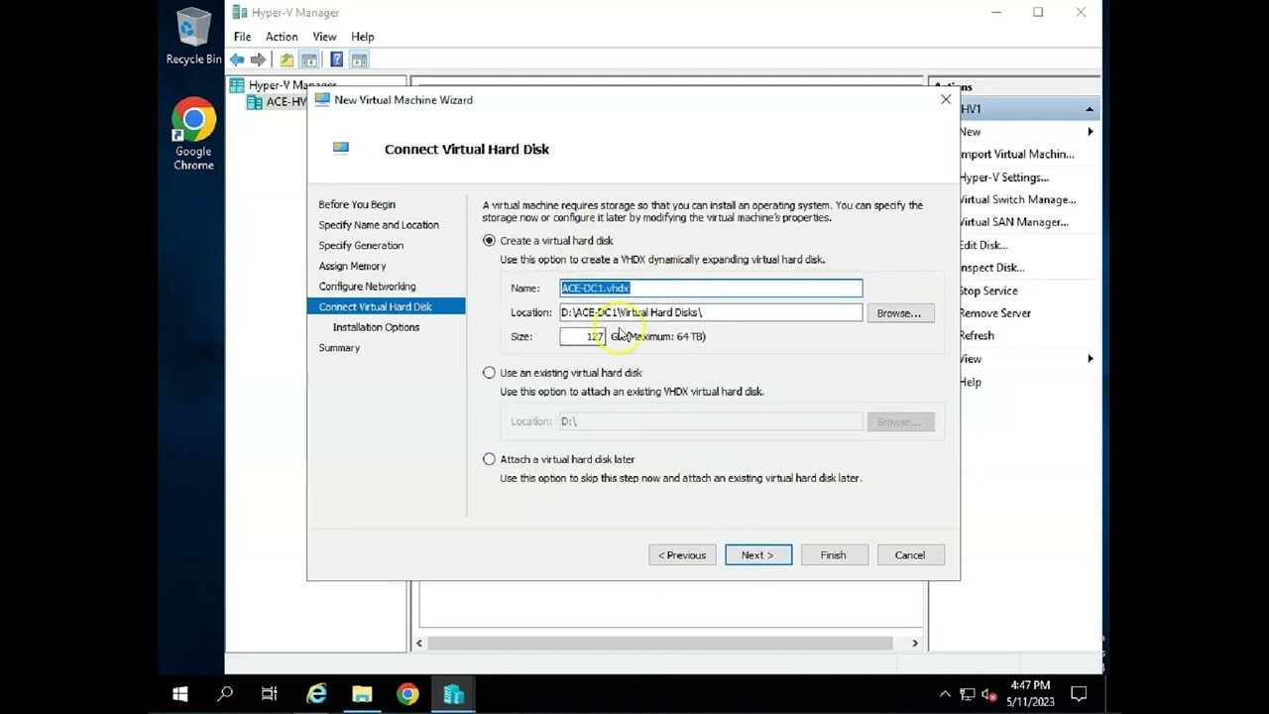The height and width of the screenshot is (714, 1269).
Task: Click the Up one level folder icon
Action: point(287,60)
